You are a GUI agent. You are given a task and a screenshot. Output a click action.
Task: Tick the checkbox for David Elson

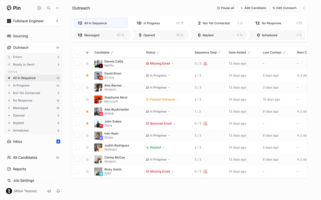click(x=77, y=75)
